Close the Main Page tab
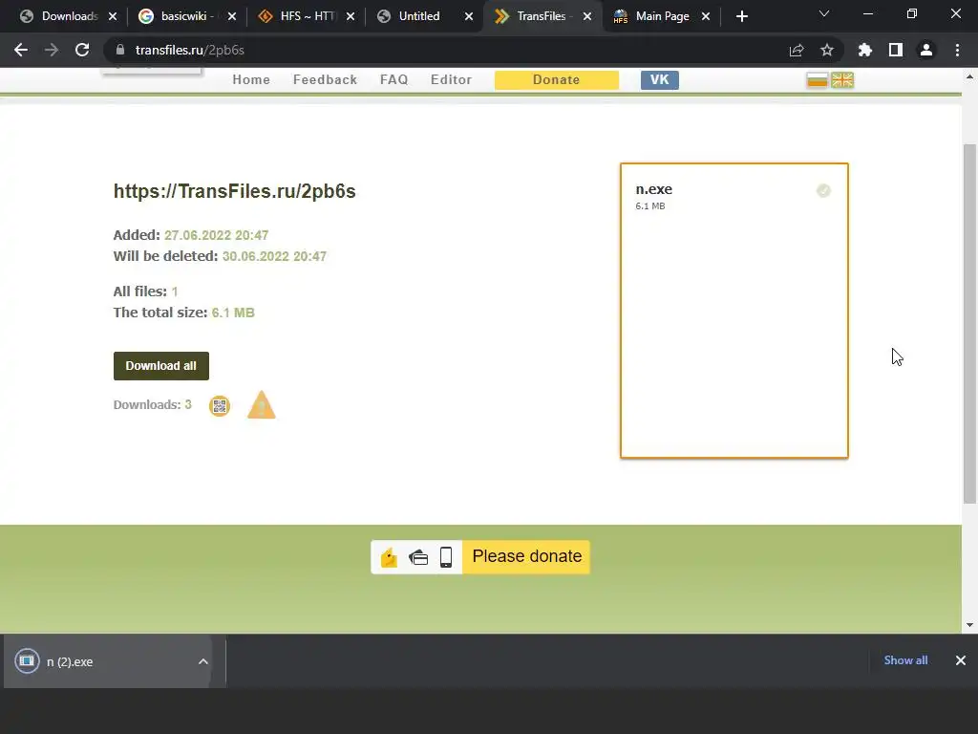978x734 pixels. point(706,16)
